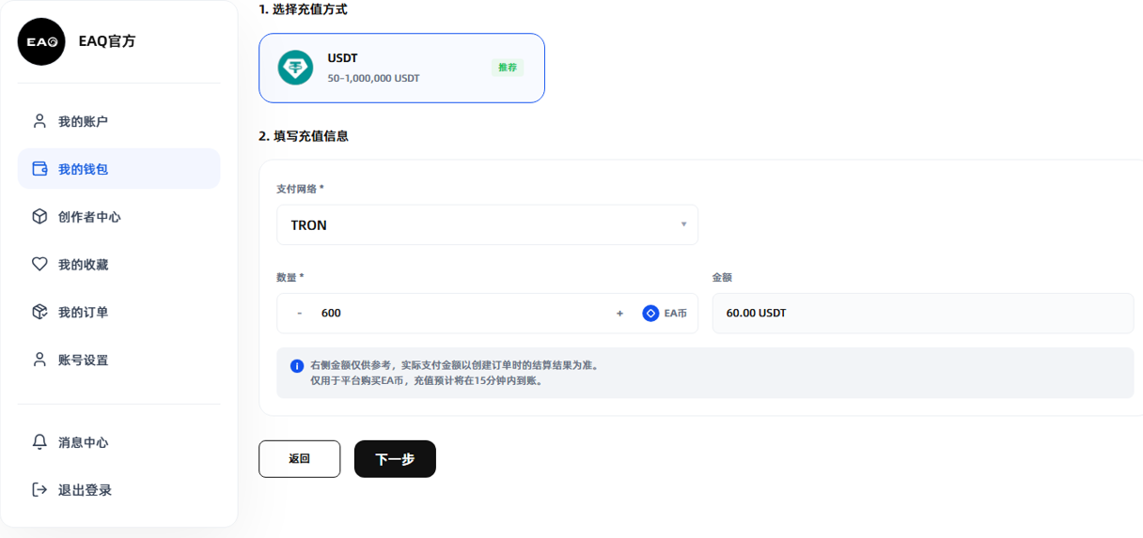The image size is (1143, 538).
Task: Decrease quantity with the minus button
Action: (300, 314)
